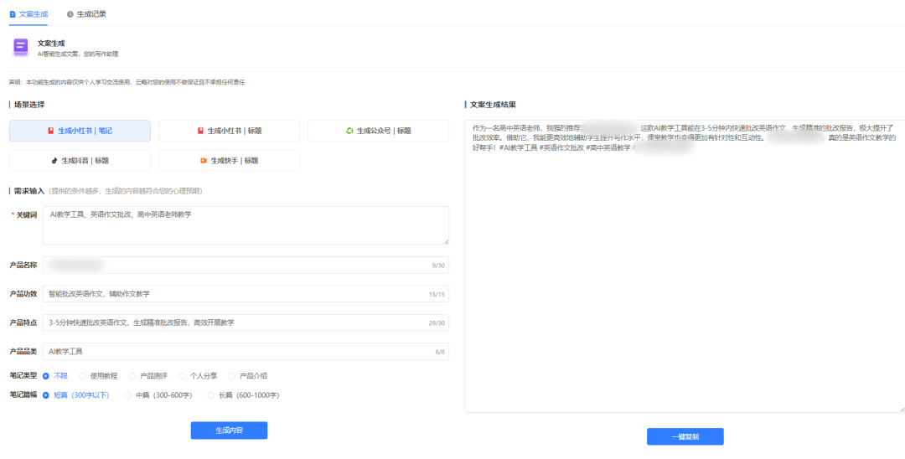Choose 长篇 (600-1000字) length option
Viewport: 905px width, 459px height.
tap(211, 395)
